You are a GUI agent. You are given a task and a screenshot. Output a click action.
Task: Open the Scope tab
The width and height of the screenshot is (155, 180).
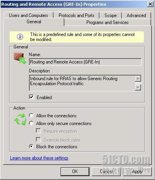pos(111,15)
